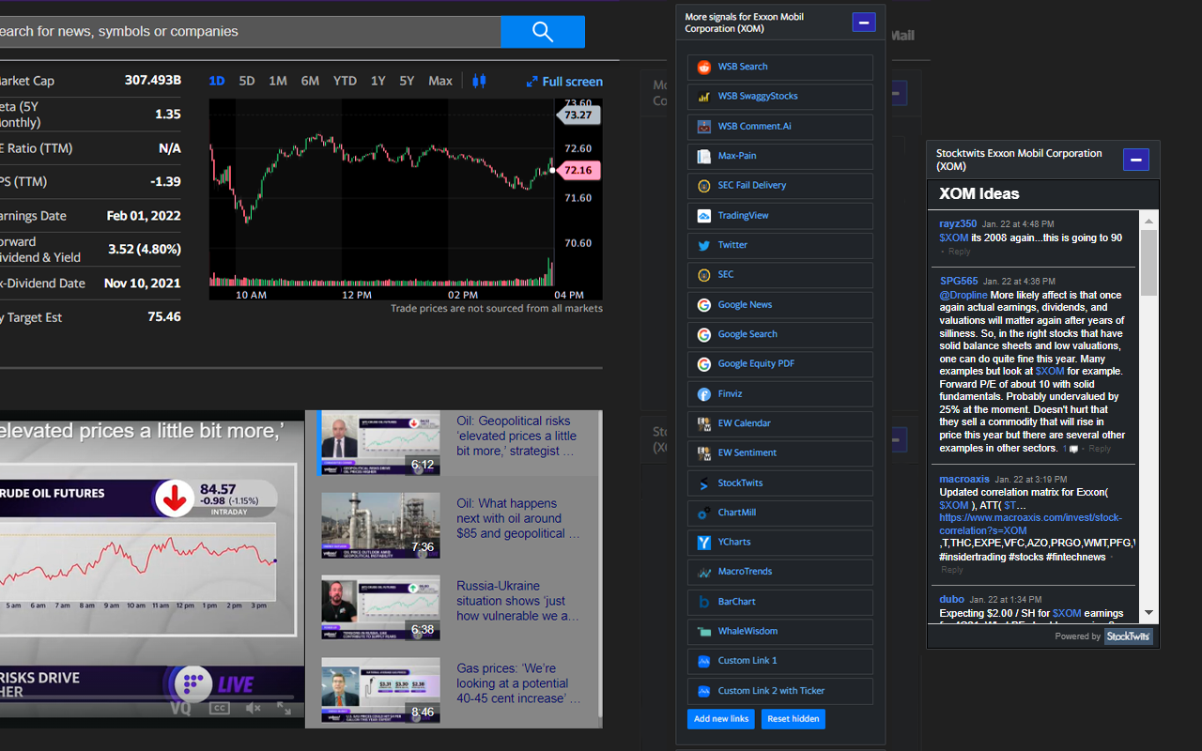Select the 1M chart range
The image size is (1202, 751).
tap(278, 81)
